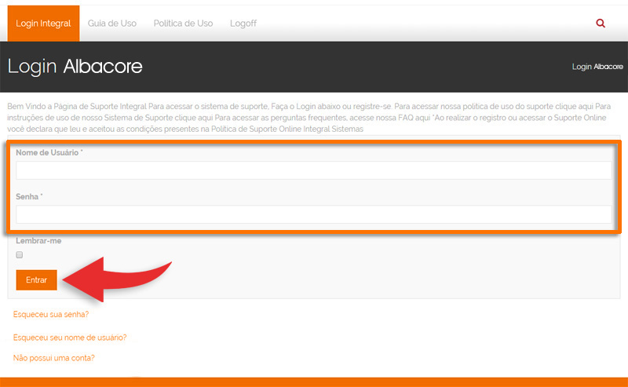
Task: Click the orange Entrar button
Action: click(36, 280)
